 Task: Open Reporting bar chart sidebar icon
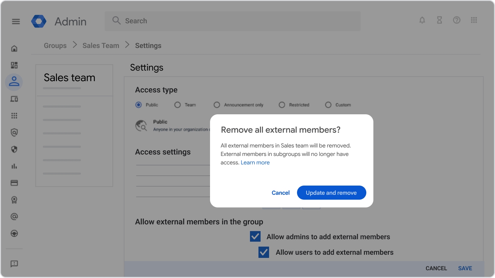[x=14, y=166]
